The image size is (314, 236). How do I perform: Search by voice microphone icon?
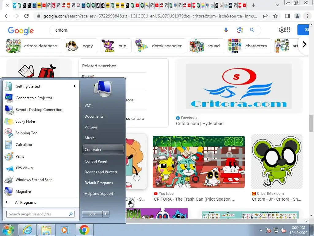point(226,30)
